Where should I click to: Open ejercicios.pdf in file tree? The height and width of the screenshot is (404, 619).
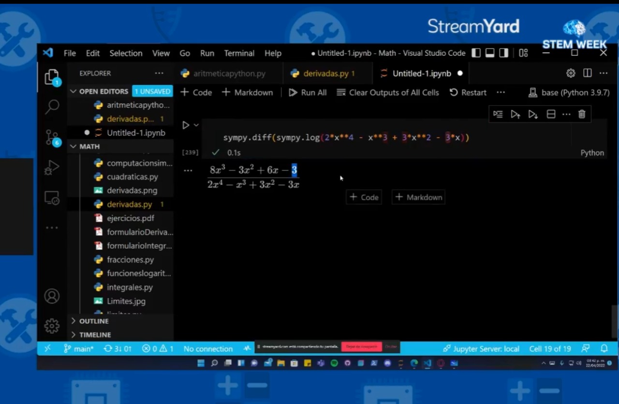pos(131,218)
